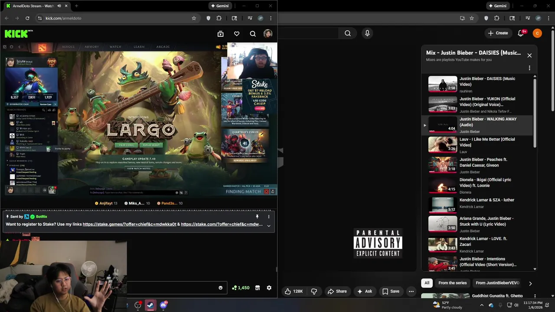
Task: Select From the series chip
Action: coord(453,283)
